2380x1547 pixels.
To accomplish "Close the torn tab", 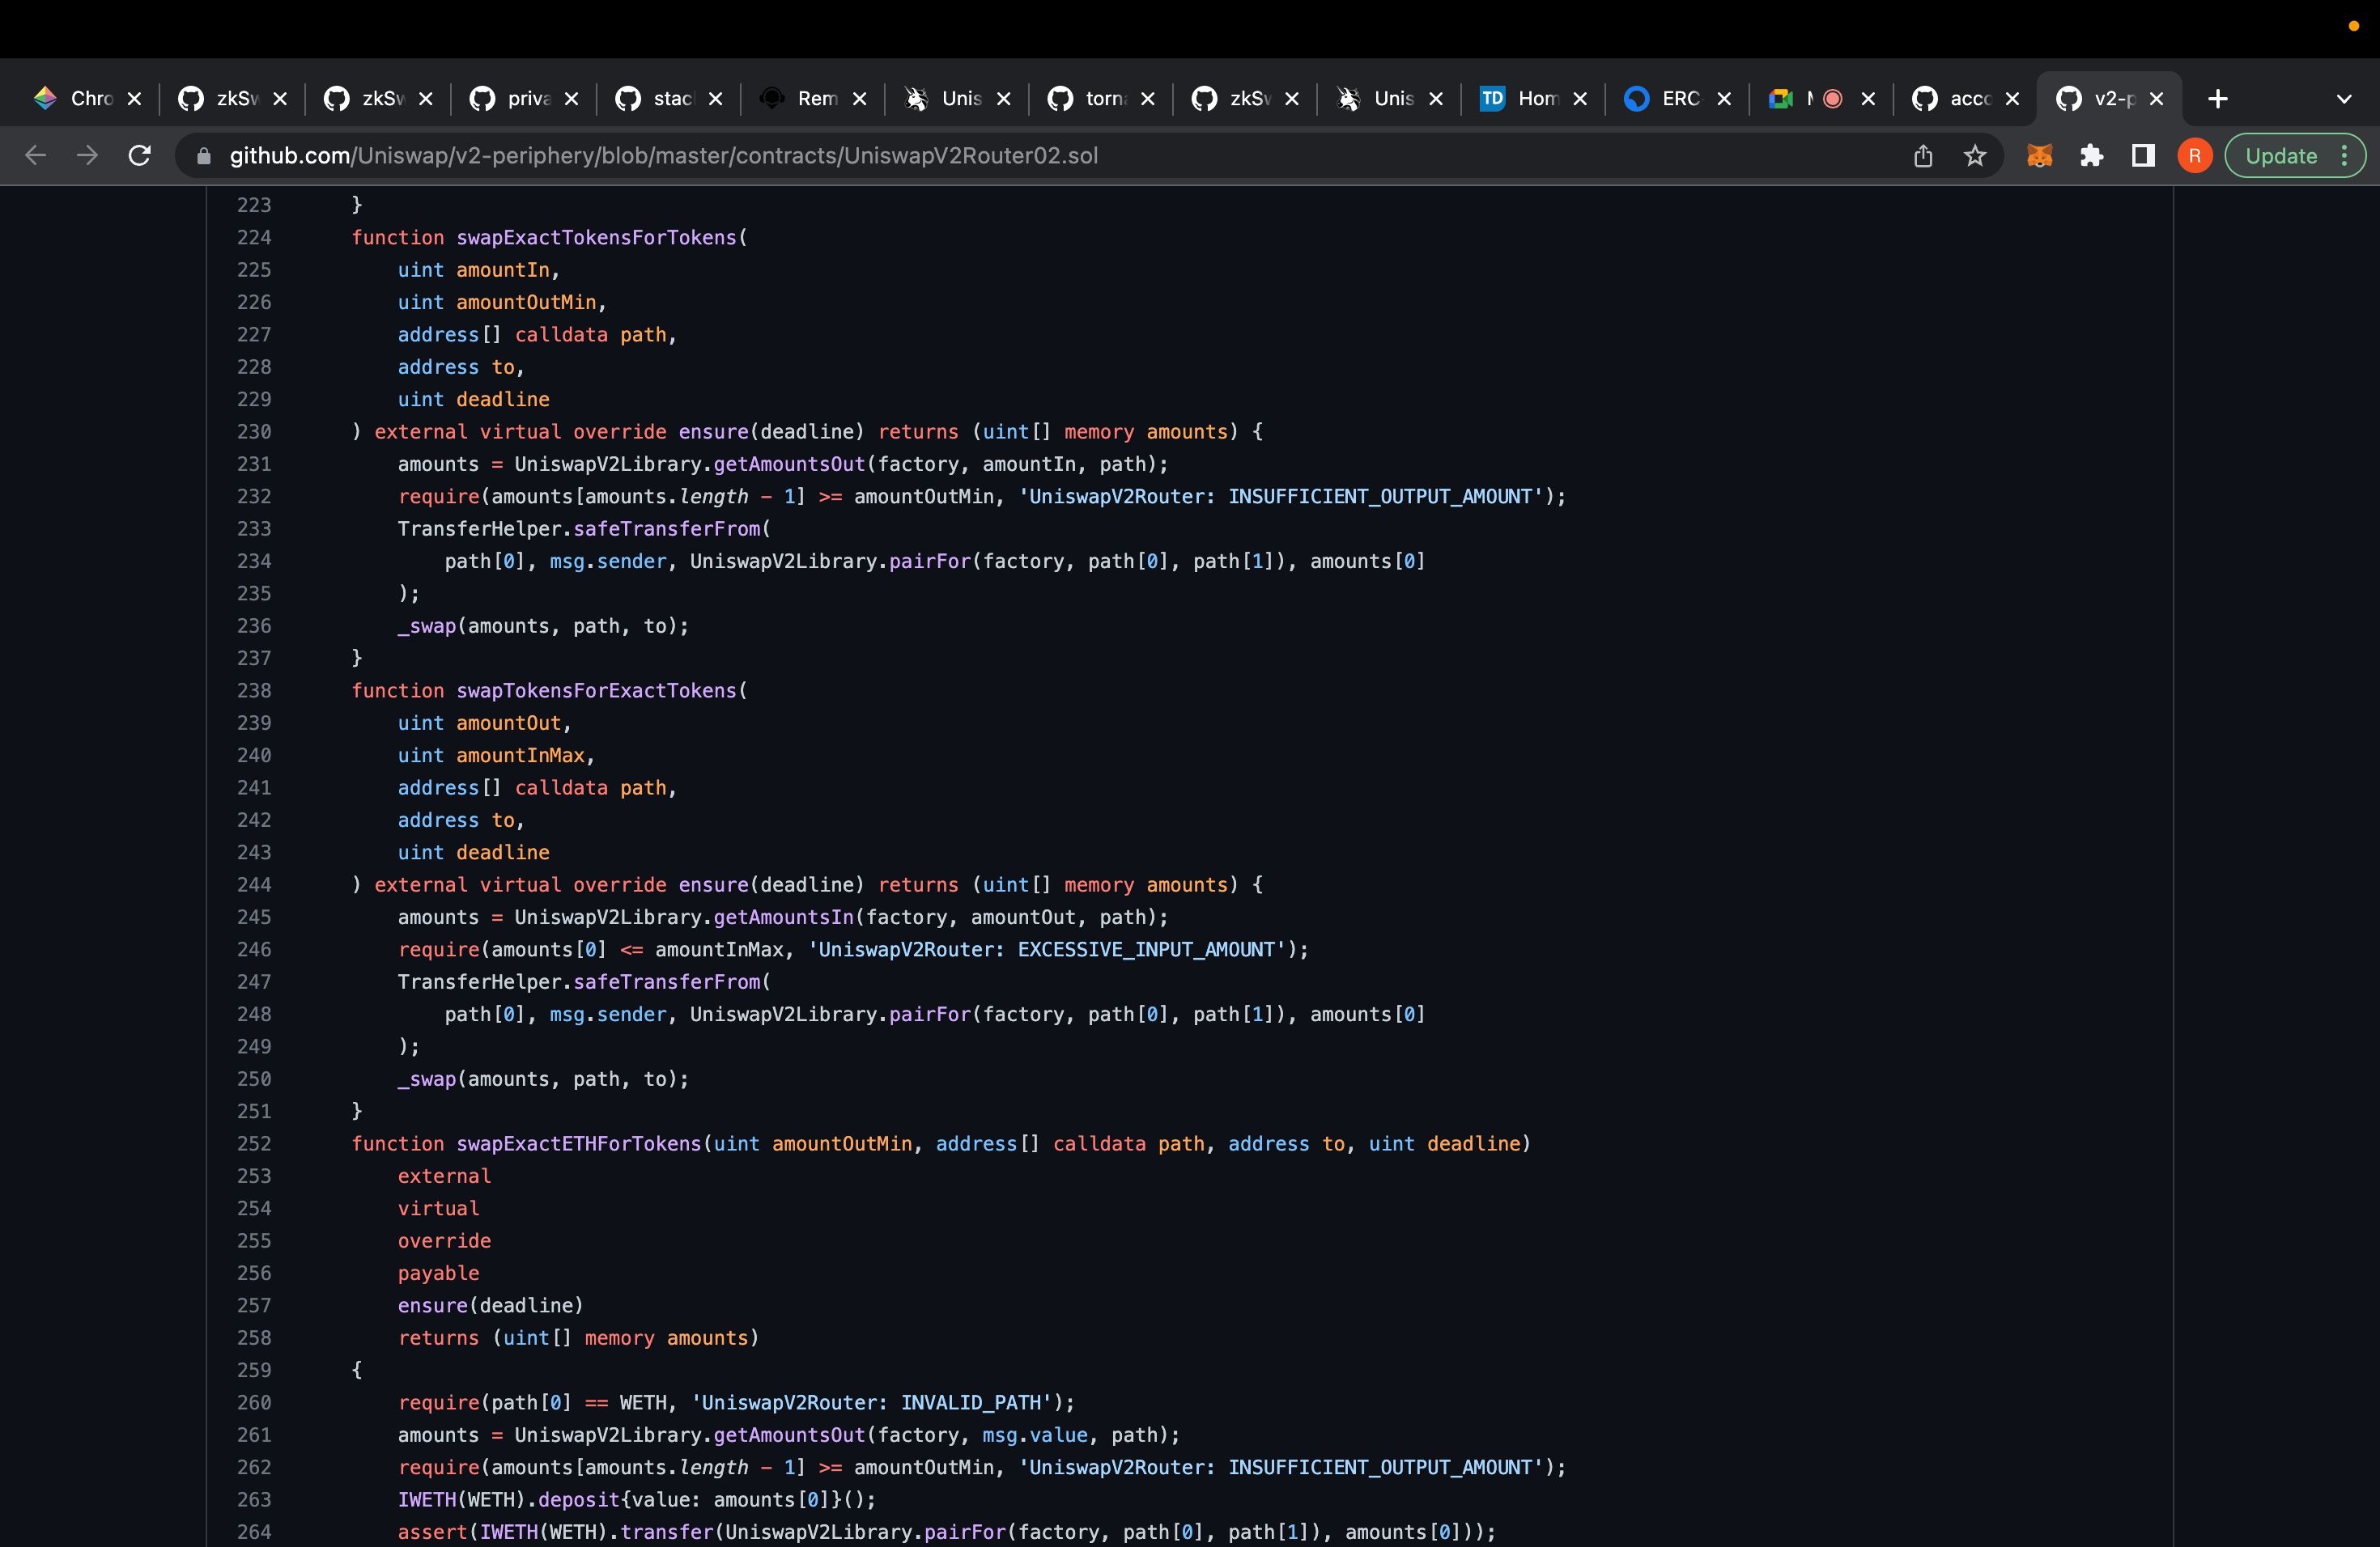I will coord(1148,99).
